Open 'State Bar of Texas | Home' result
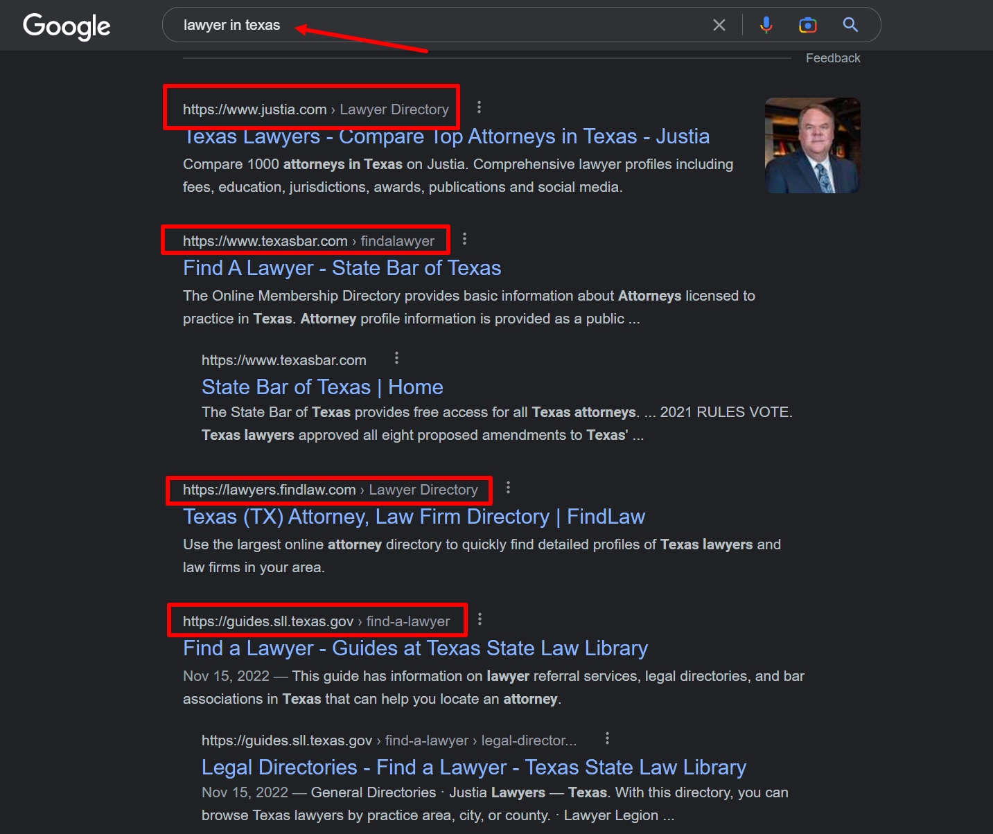This screenshot has width=993, height=834. tap(322, 387)
